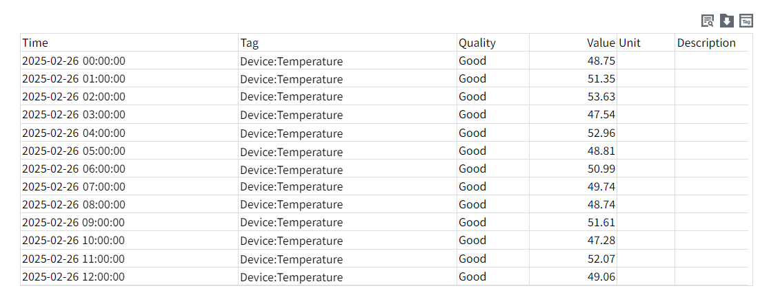Click the download/export folder icon

point(726,21)
